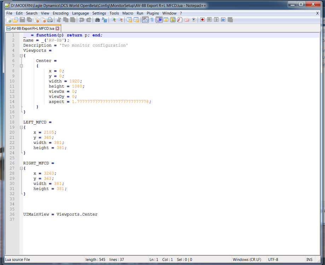Click the Windows (CR LF) status bar field

[247, 259]
